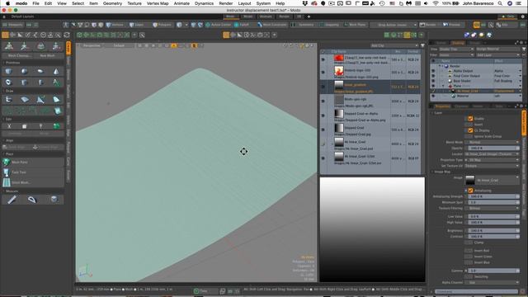
Task: Toggle the Enable checkbox in Layer
Action: [x=470, y=119]
